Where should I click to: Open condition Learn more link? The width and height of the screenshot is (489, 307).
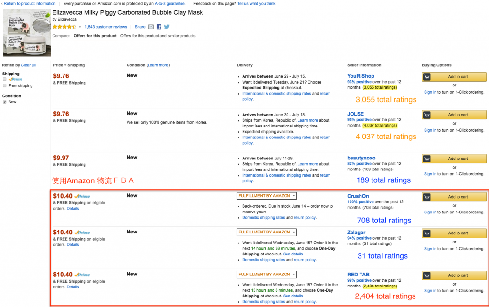[x=158, y=65]
